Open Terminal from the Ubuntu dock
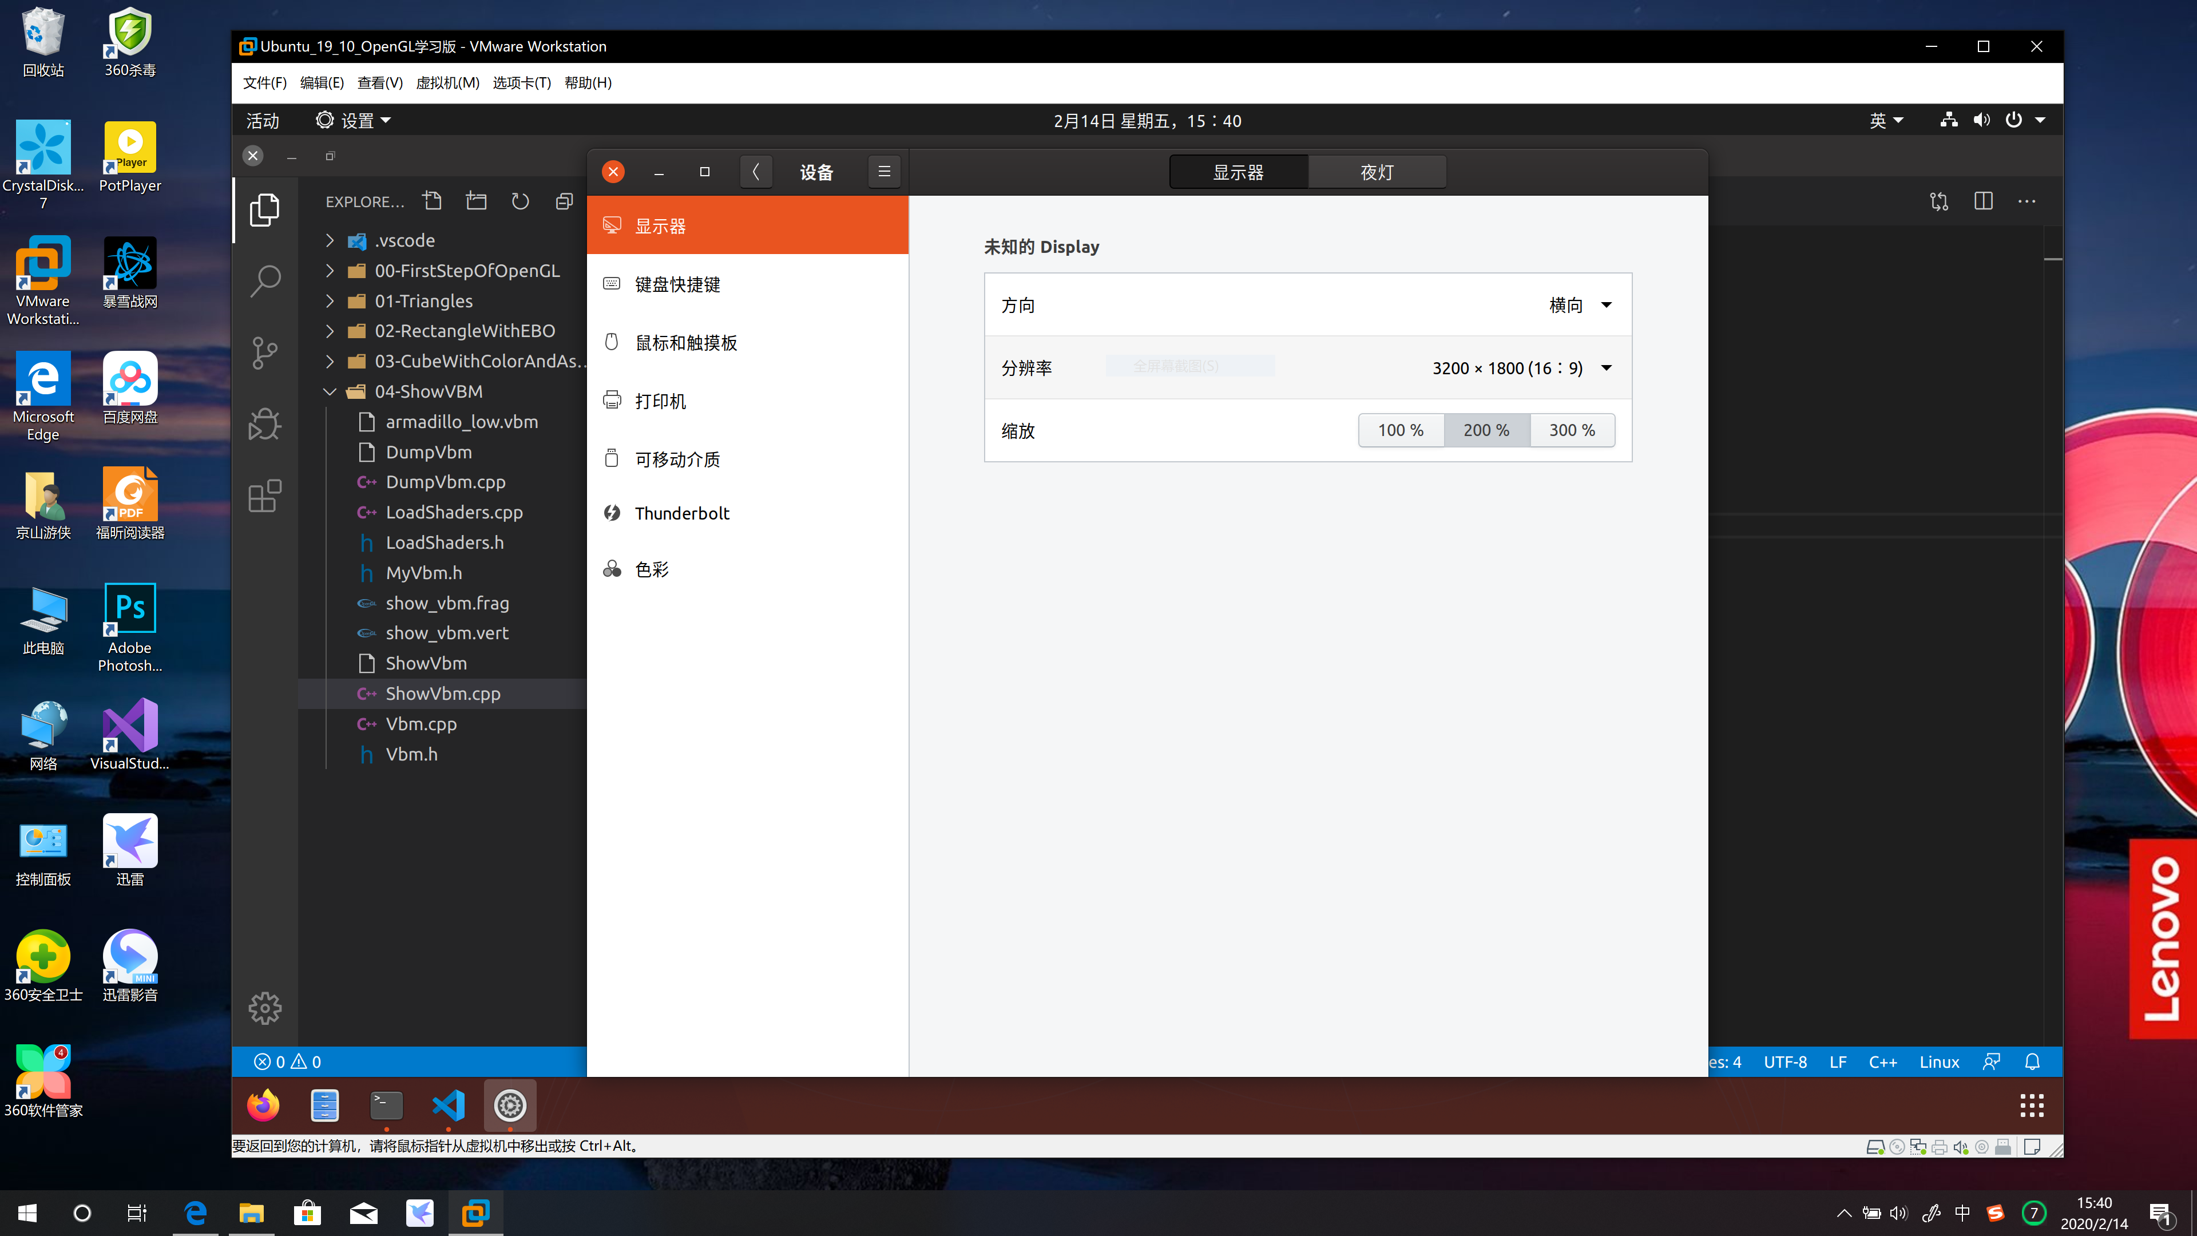This screenshot has height=1236, width=2197. click(x=386, y=1106)
